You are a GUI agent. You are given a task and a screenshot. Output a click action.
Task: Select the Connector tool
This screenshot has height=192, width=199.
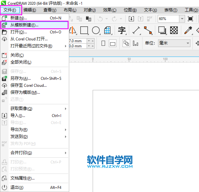(x=148, y=30)
